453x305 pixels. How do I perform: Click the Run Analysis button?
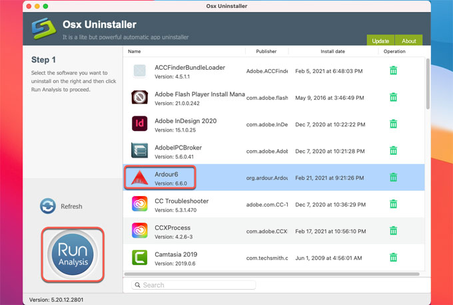click(73, 254)
